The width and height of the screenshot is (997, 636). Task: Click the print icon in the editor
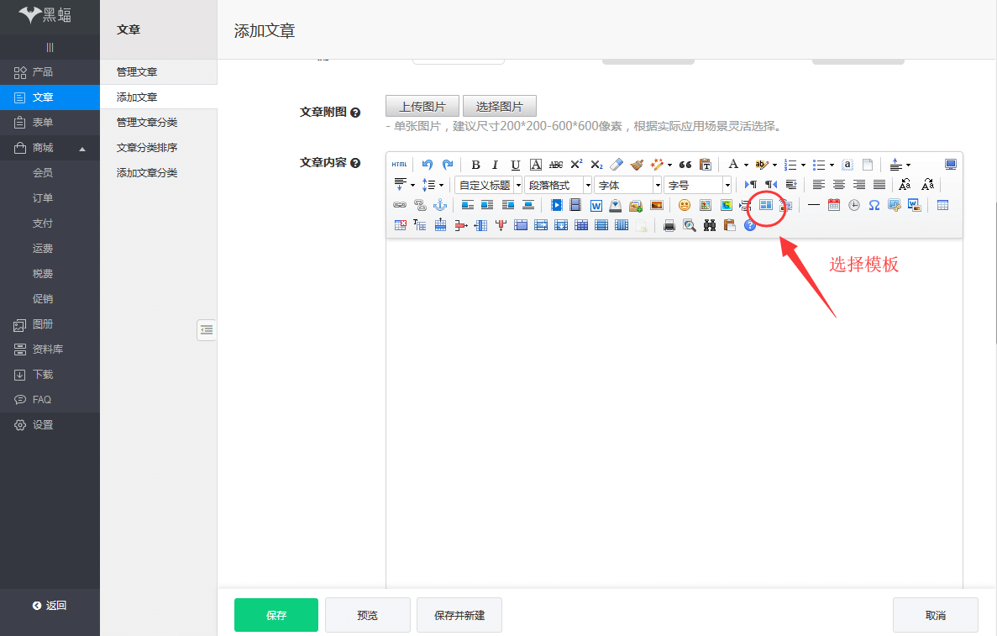[x=669, y=224]
